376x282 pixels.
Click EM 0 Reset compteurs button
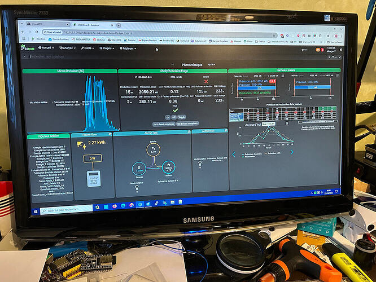164,124
